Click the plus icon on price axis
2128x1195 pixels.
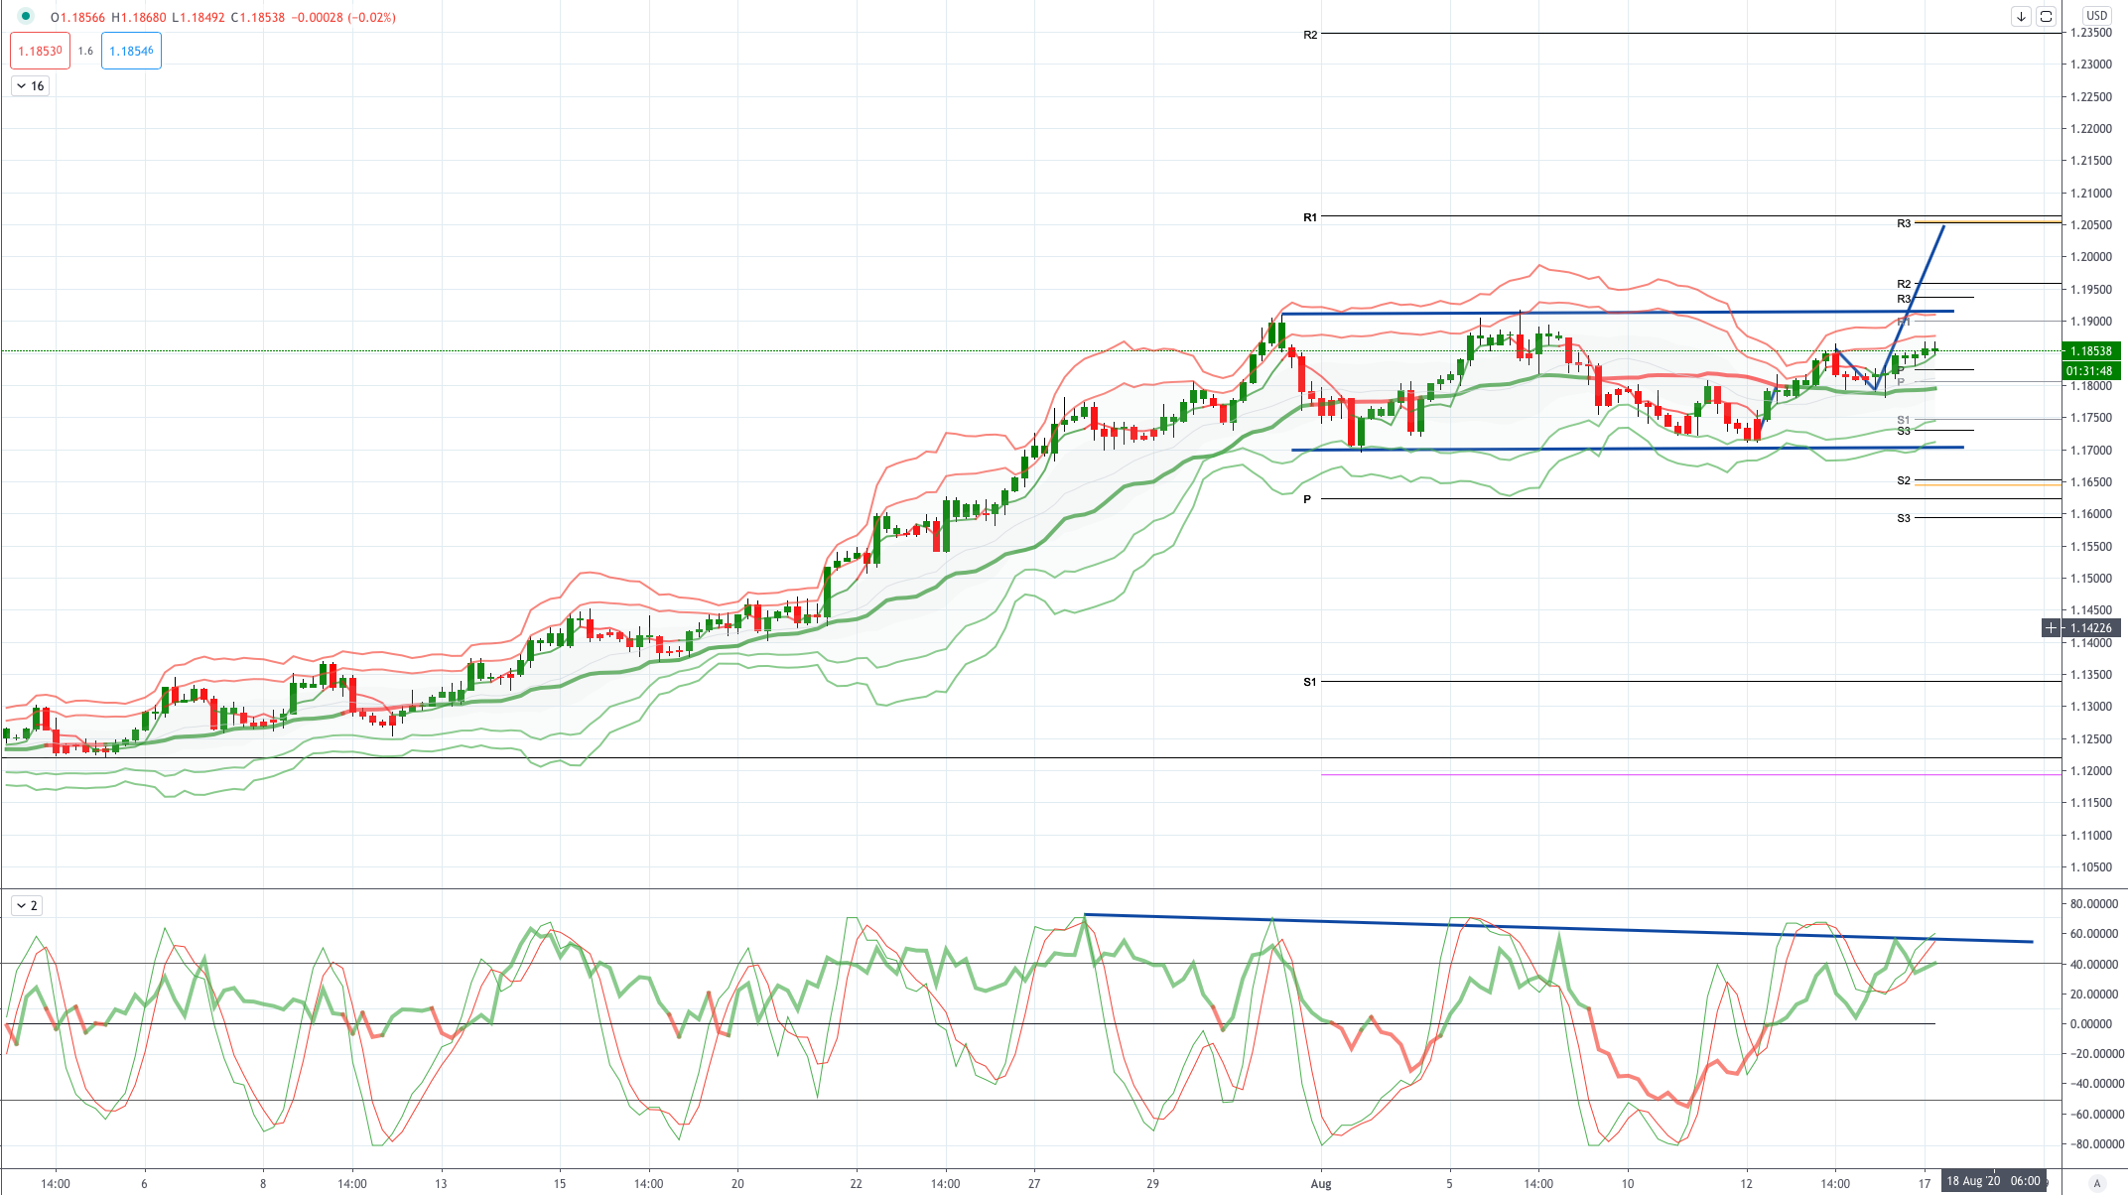tap(2051, 627)
